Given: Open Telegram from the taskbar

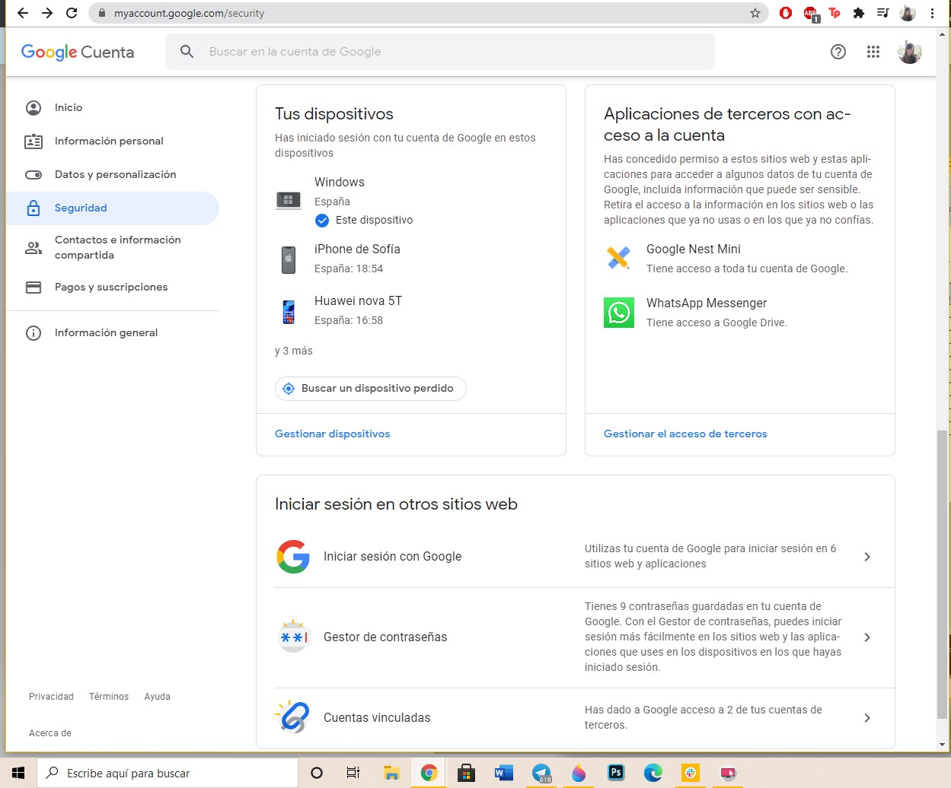Looking at the screenshot, I should coord(541,773).
